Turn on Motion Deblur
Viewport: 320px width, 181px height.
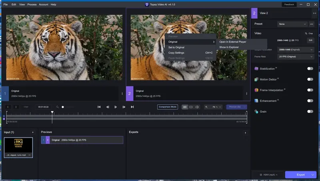(x=310, y=80)
